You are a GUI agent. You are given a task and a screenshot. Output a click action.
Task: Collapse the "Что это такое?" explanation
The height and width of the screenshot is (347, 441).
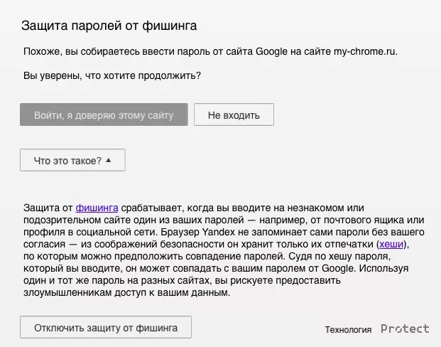[x=72, y=161]
